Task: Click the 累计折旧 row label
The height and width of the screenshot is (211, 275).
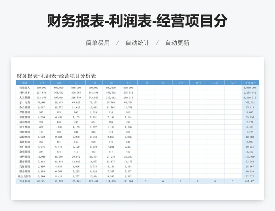Action: (24, 142)
